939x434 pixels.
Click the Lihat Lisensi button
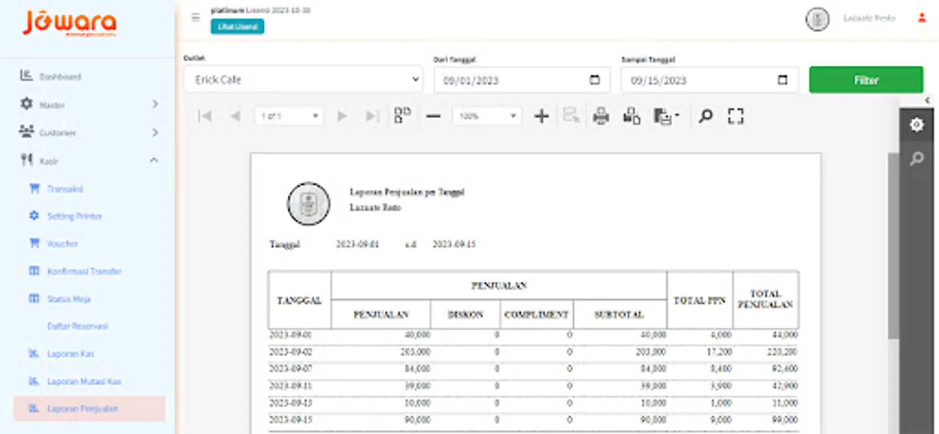pyautogui.click(x=237, y=27)
